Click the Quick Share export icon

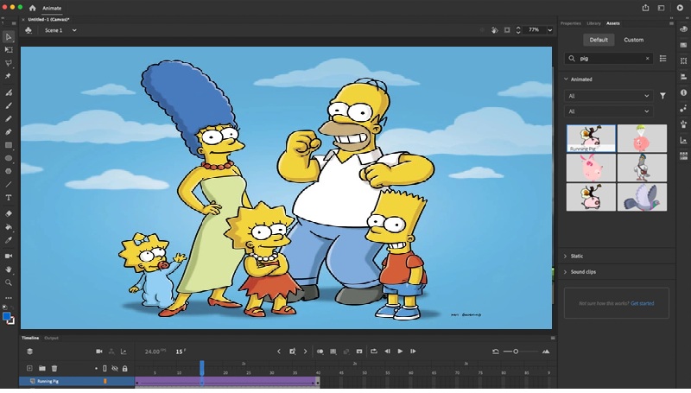pos(645,8)
